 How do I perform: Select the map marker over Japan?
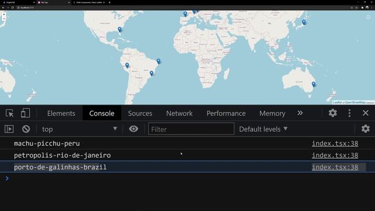304,22
